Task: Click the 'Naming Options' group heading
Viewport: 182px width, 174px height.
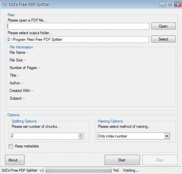Action: pos(110,121)
